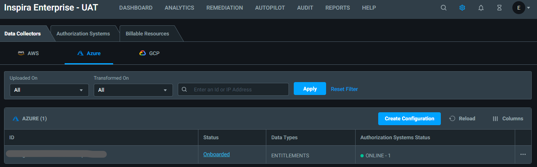Open the REMEDIATION menu
The image size is (537, 167).
[225, 8]
